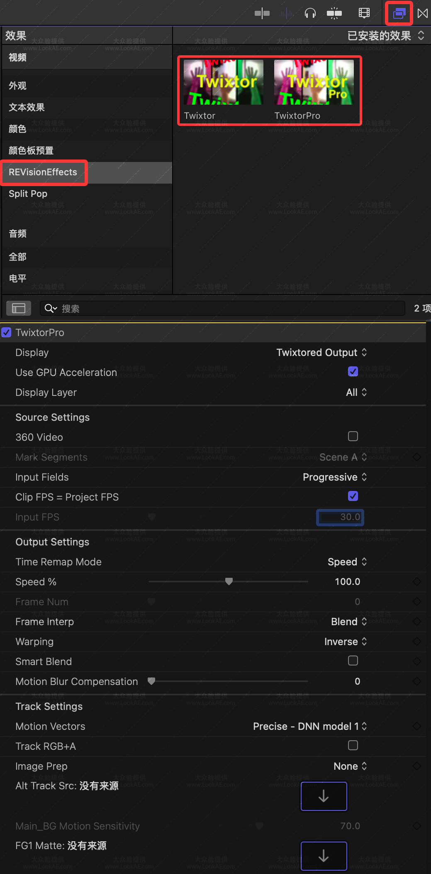Click the 视频 category header
The width and height of the screenshot is (431, 874).
86,57
